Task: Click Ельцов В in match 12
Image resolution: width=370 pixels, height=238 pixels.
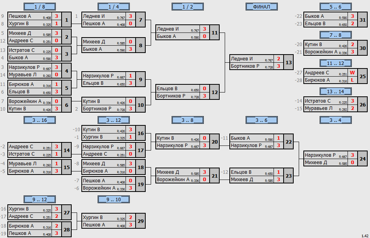Action: (x=167, y=88)
